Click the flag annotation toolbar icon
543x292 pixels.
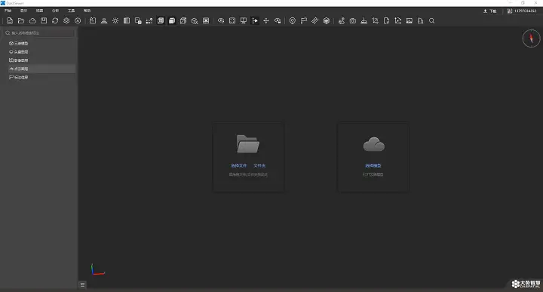pos(304,21)
